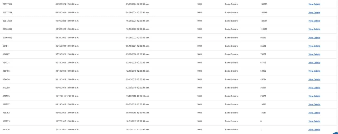Click View Details for record 184887
The image size is (338, 134).
(x=314, y=54)
